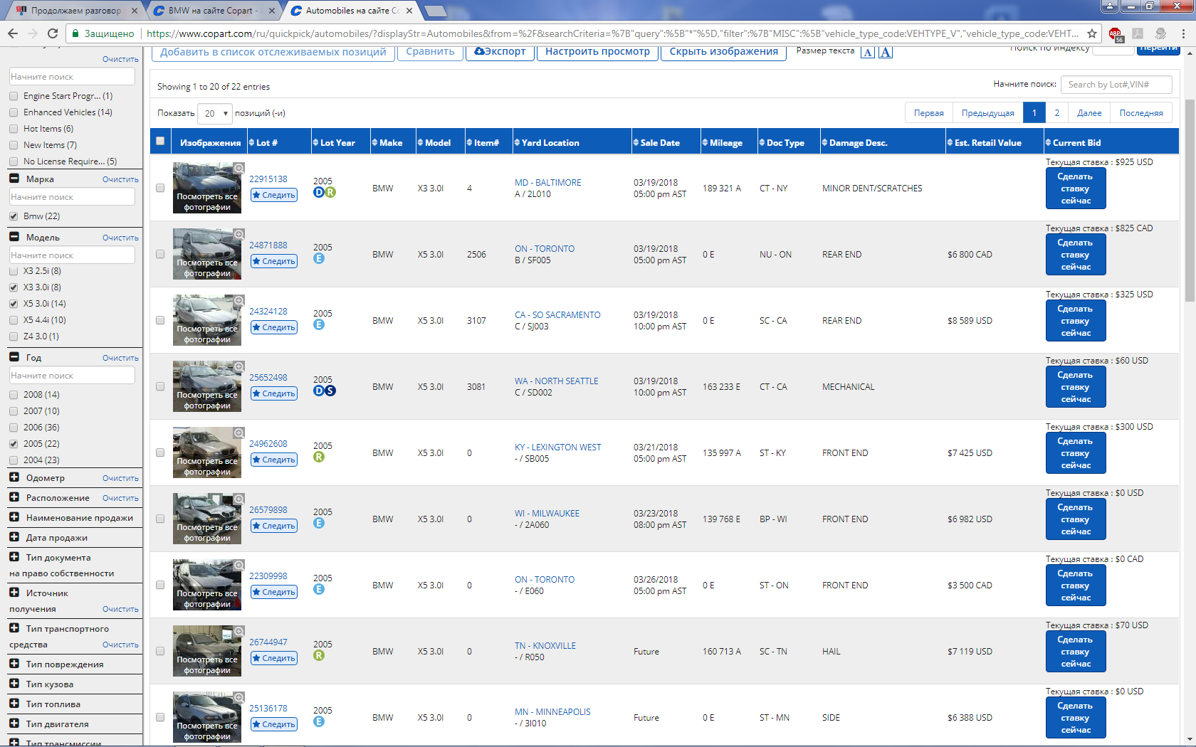Open the Adblock extension icon
Screen dimensions: 1196x747
click(x=1115, y=33)
